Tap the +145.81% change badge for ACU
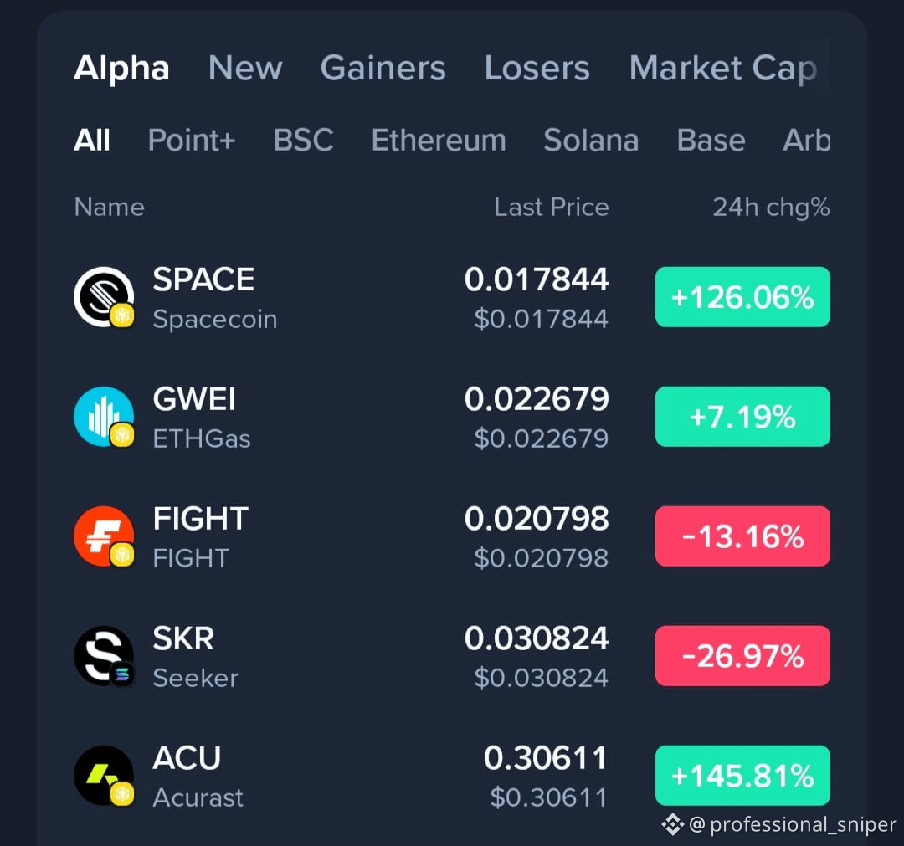This screenshot has height=846, width=904. click(742, 776)
